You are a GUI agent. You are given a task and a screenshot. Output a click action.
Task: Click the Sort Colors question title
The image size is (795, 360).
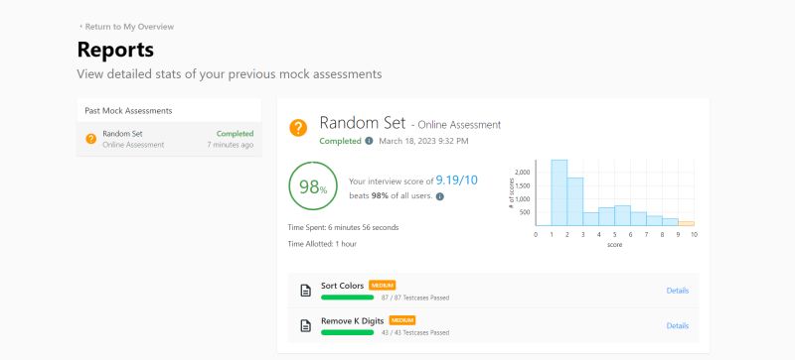click(x=342, y=286)
